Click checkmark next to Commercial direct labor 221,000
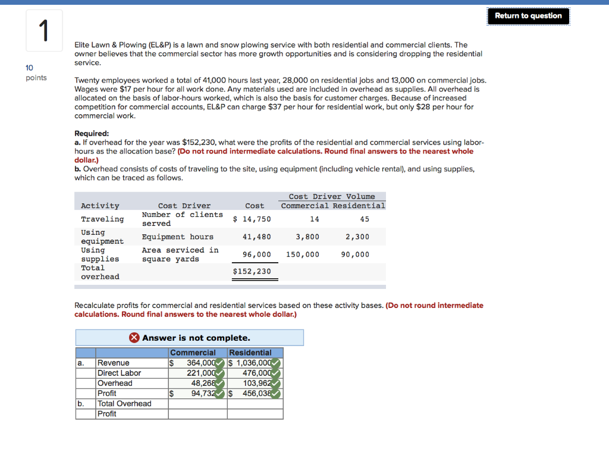The width and height of the screenshot is (609, 459). [219, 373]
